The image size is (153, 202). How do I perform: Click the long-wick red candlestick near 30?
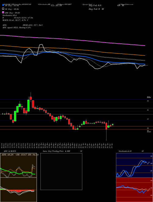[x=106, y=126]
